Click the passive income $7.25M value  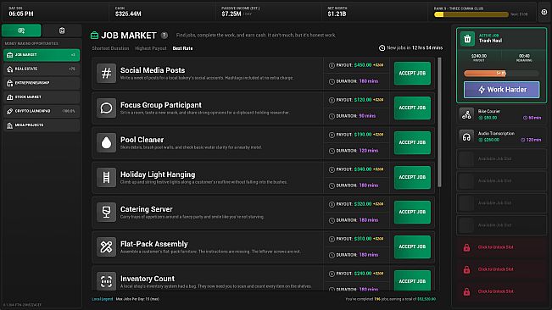click(x=231, y=14)
